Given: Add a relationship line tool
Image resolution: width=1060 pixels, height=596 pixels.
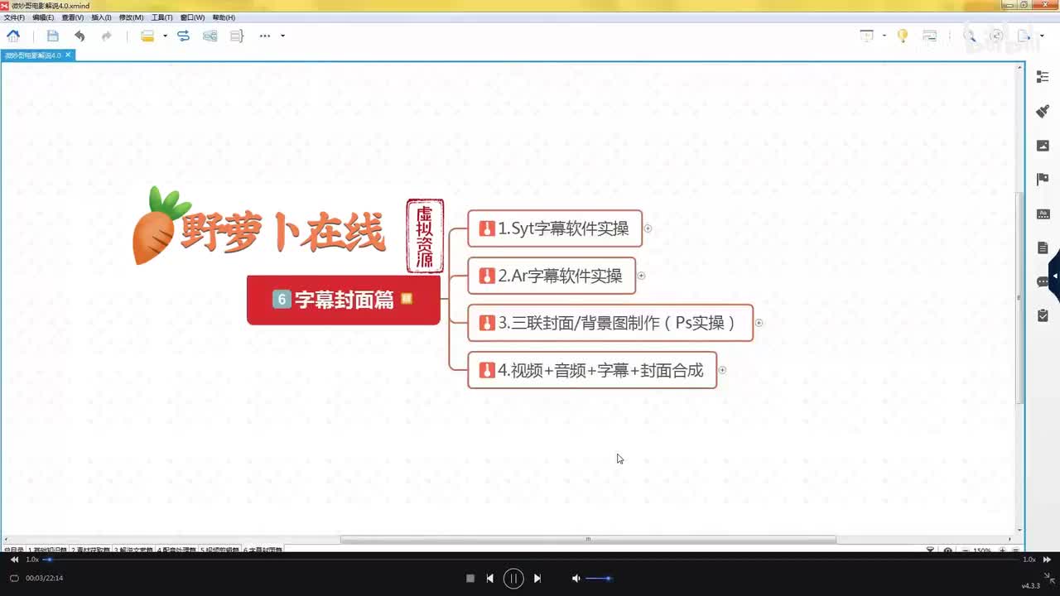Looking at the screenshot, I should point(183,36).
